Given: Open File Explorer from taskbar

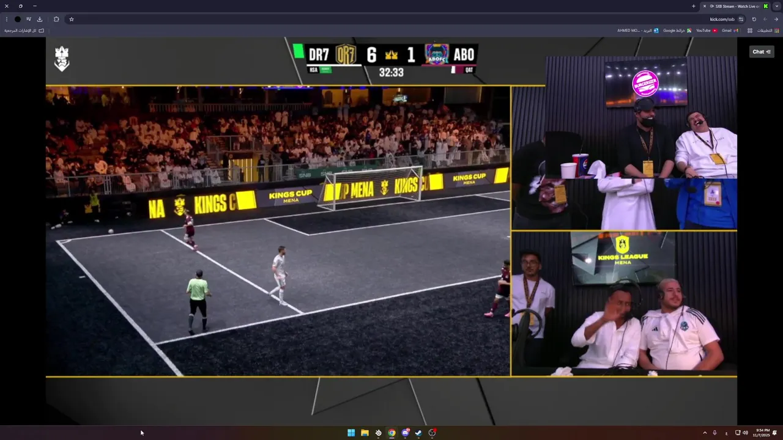Looking at the screenshot, I should [x=365, y=433].
